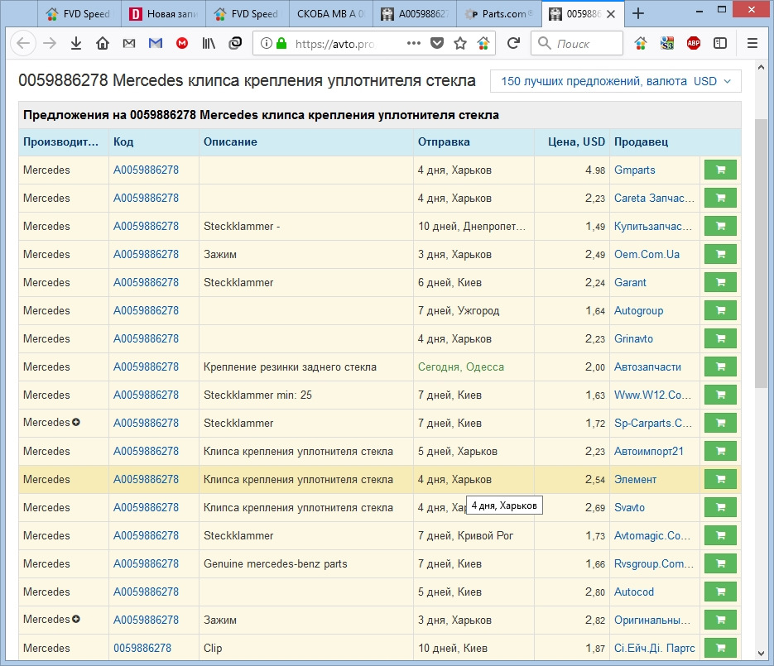Screen dimensions: 774x666
Task: Expand the 150 лучших предложений currency dropdown
Action: coord(616,81)
